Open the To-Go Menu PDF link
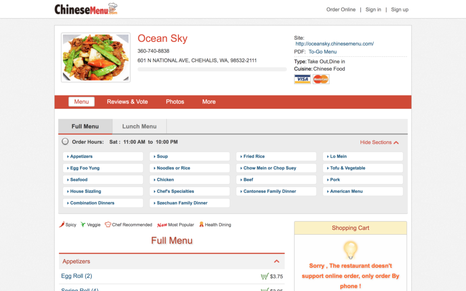This screenshot has height=291, width=466. point(323,52)
